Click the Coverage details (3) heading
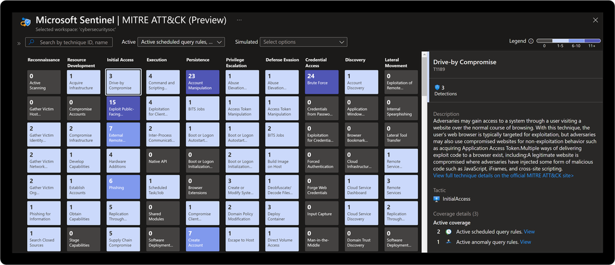 point(456,214)
